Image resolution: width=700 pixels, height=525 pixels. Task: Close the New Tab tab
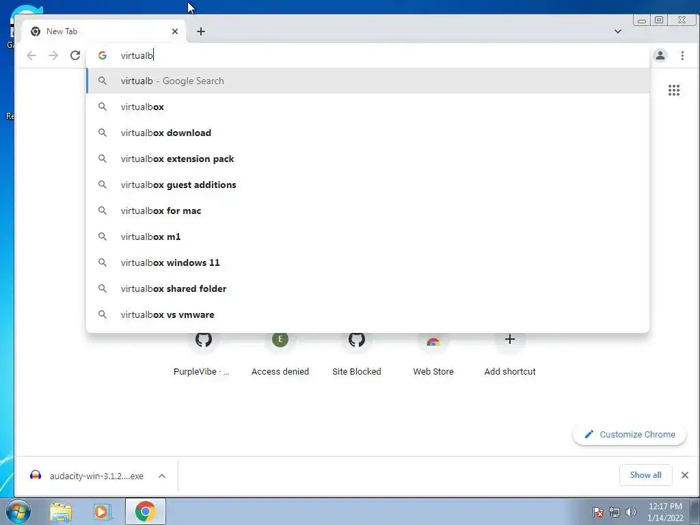175,31
